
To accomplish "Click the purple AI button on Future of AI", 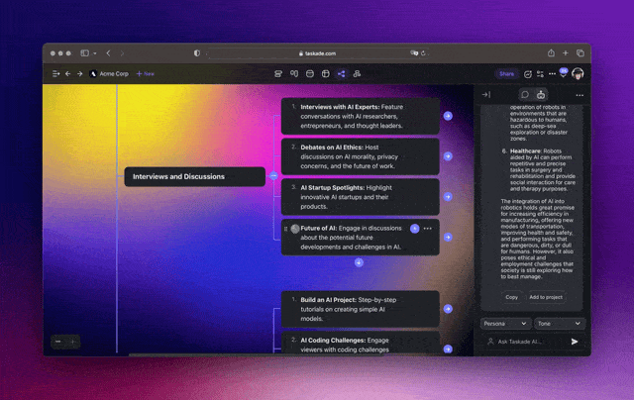I will pyautogui.click(x=414, y=229).
